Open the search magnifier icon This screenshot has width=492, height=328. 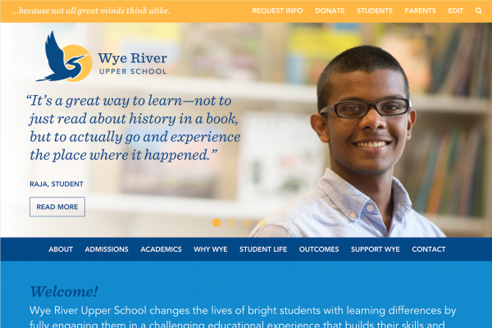click(x=478, y=11)
